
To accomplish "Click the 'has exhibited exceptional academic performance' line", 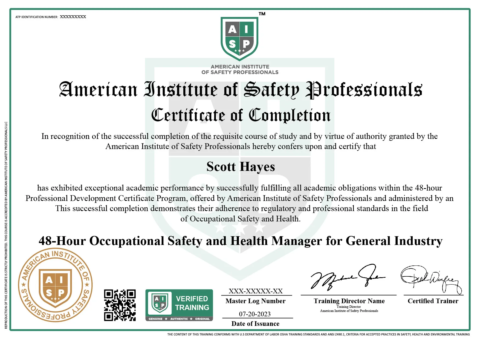I will [x=239, y=188].
